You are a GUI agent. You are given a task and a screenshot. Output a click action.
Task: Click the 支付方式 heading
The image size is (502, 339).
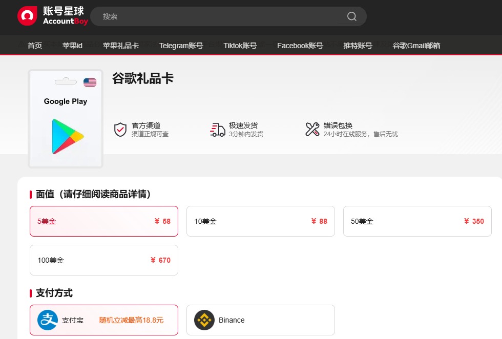54,293
